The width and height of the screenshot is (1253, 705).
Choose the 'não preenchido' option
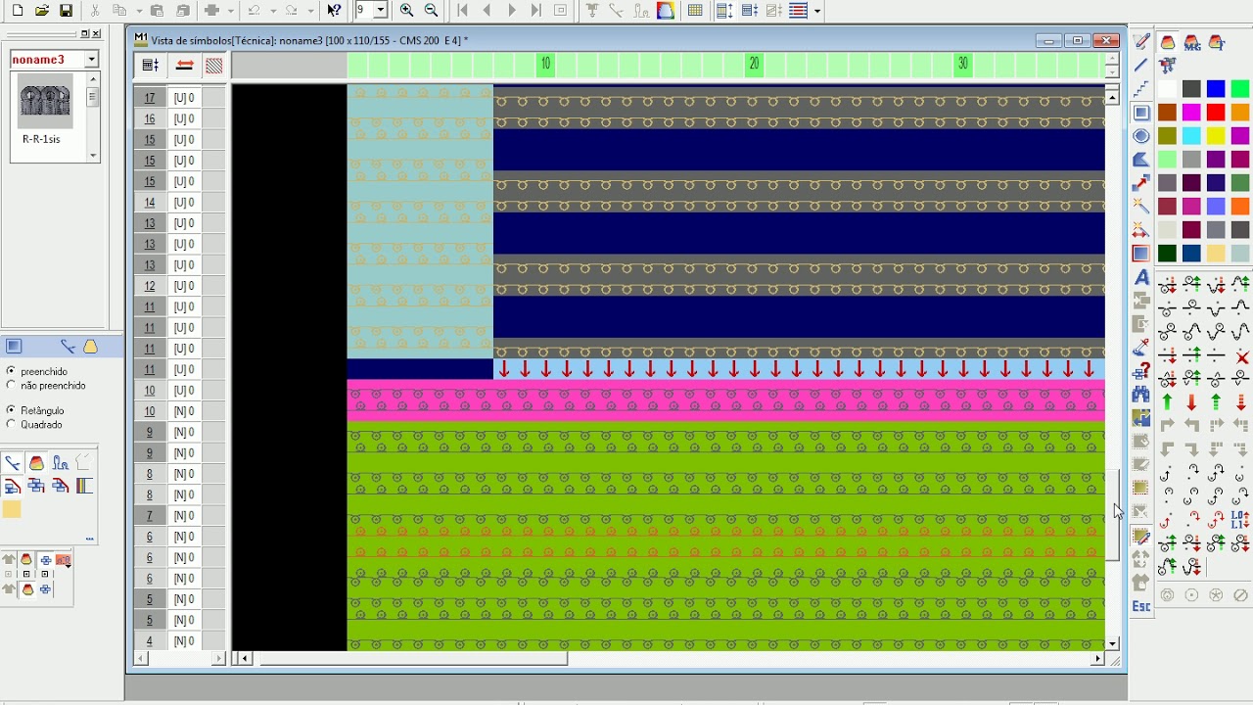pos(46,386)
